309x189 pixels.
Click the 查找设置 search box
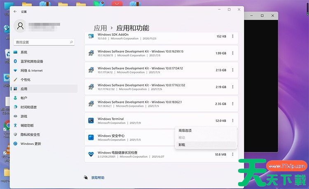coord(44,42)
